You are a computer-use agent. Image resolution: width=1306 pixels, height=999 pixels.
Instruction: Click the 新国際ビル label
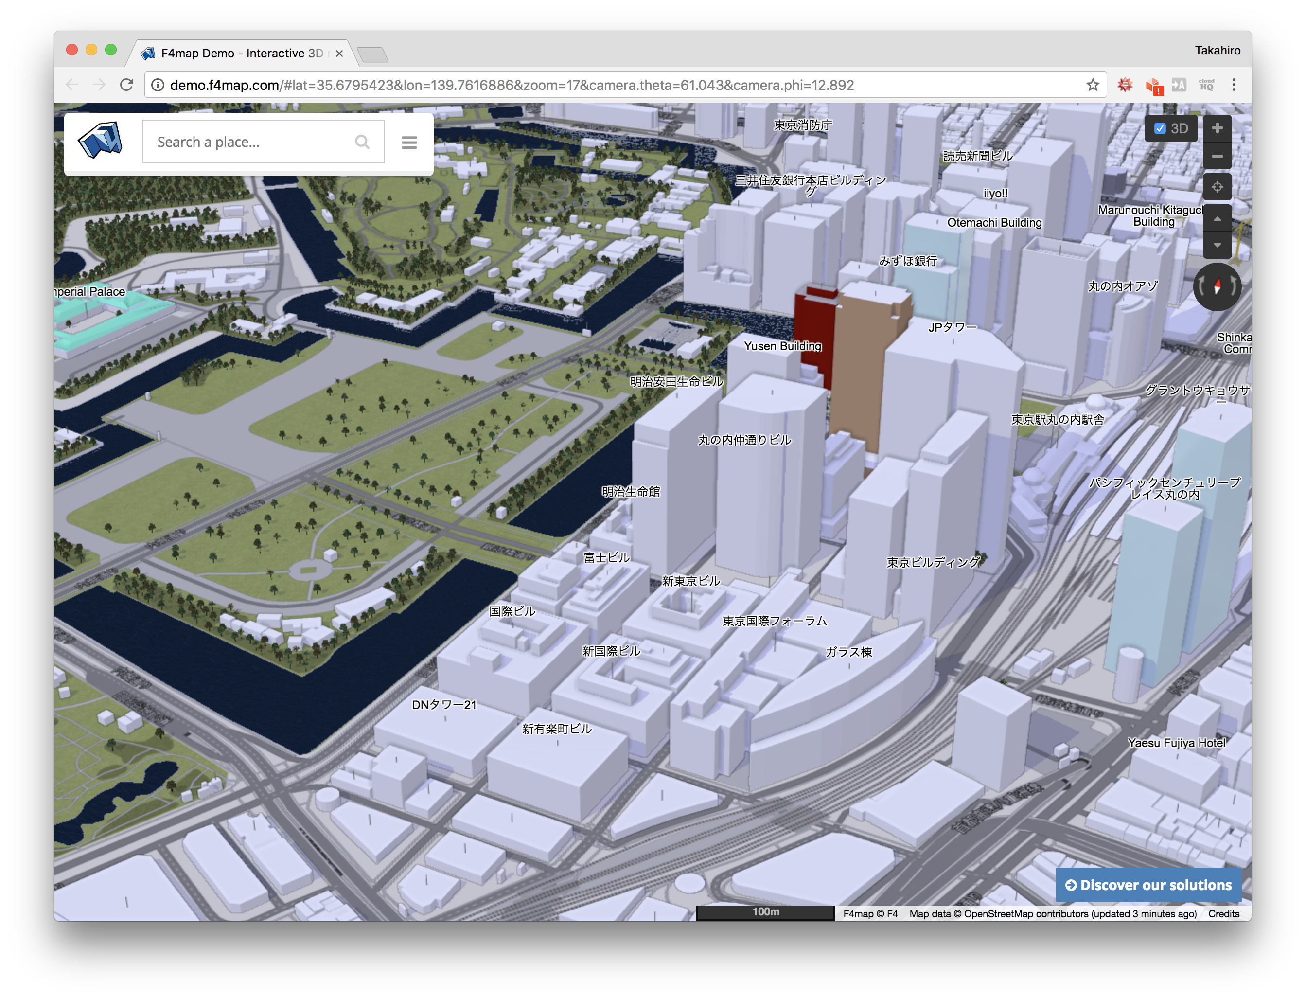coord(611,651)
